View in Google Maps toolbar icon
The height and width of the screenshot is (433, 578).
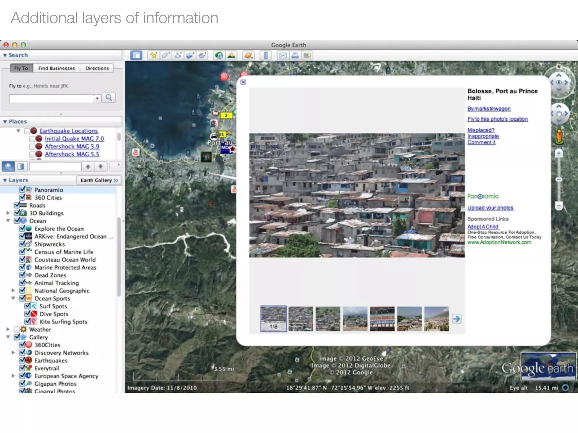click(307, 55)
